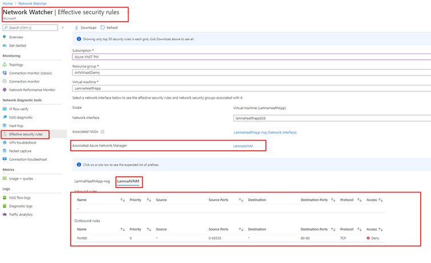The height and width of the screenshot is (263, 431).
Task: Click the Diagnostic logs icon
Action: (x=5, y=206)
